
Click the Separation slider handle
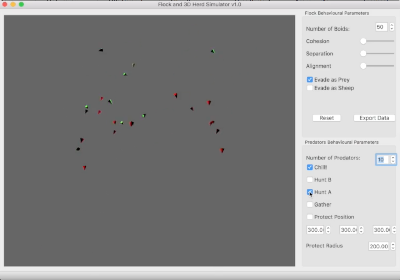point(363,54)
